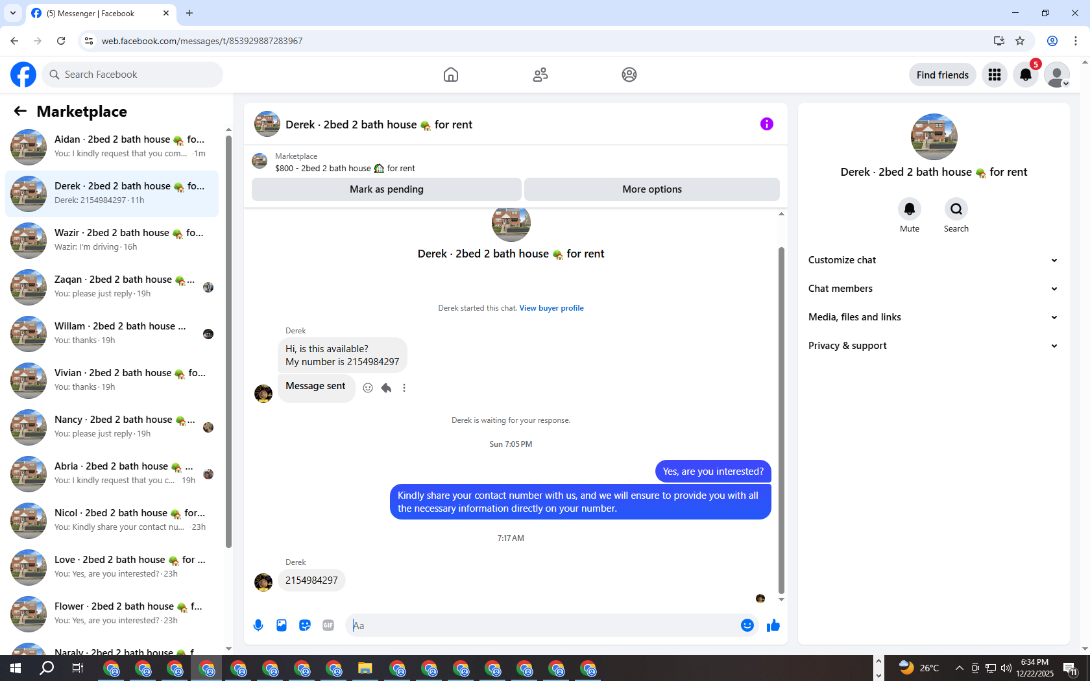Image resolution: width=1090 pixels, height=681 pixels.
Task: Open the Vivian conversation
Action: tap(112, 380)
